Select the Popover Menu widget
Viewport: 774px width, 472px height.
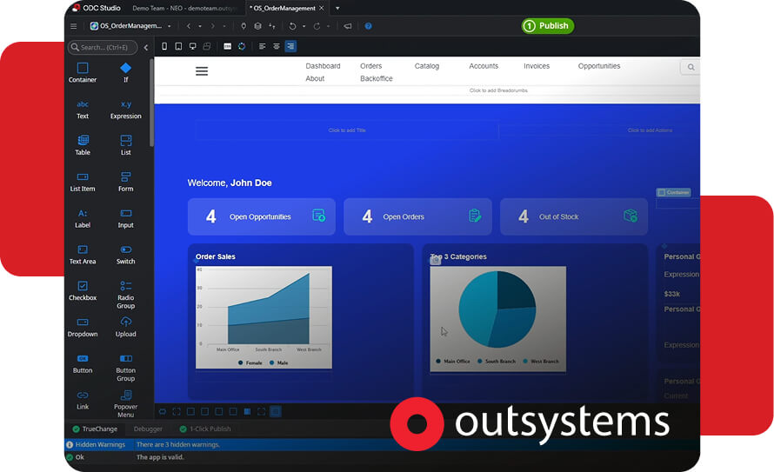125,404
